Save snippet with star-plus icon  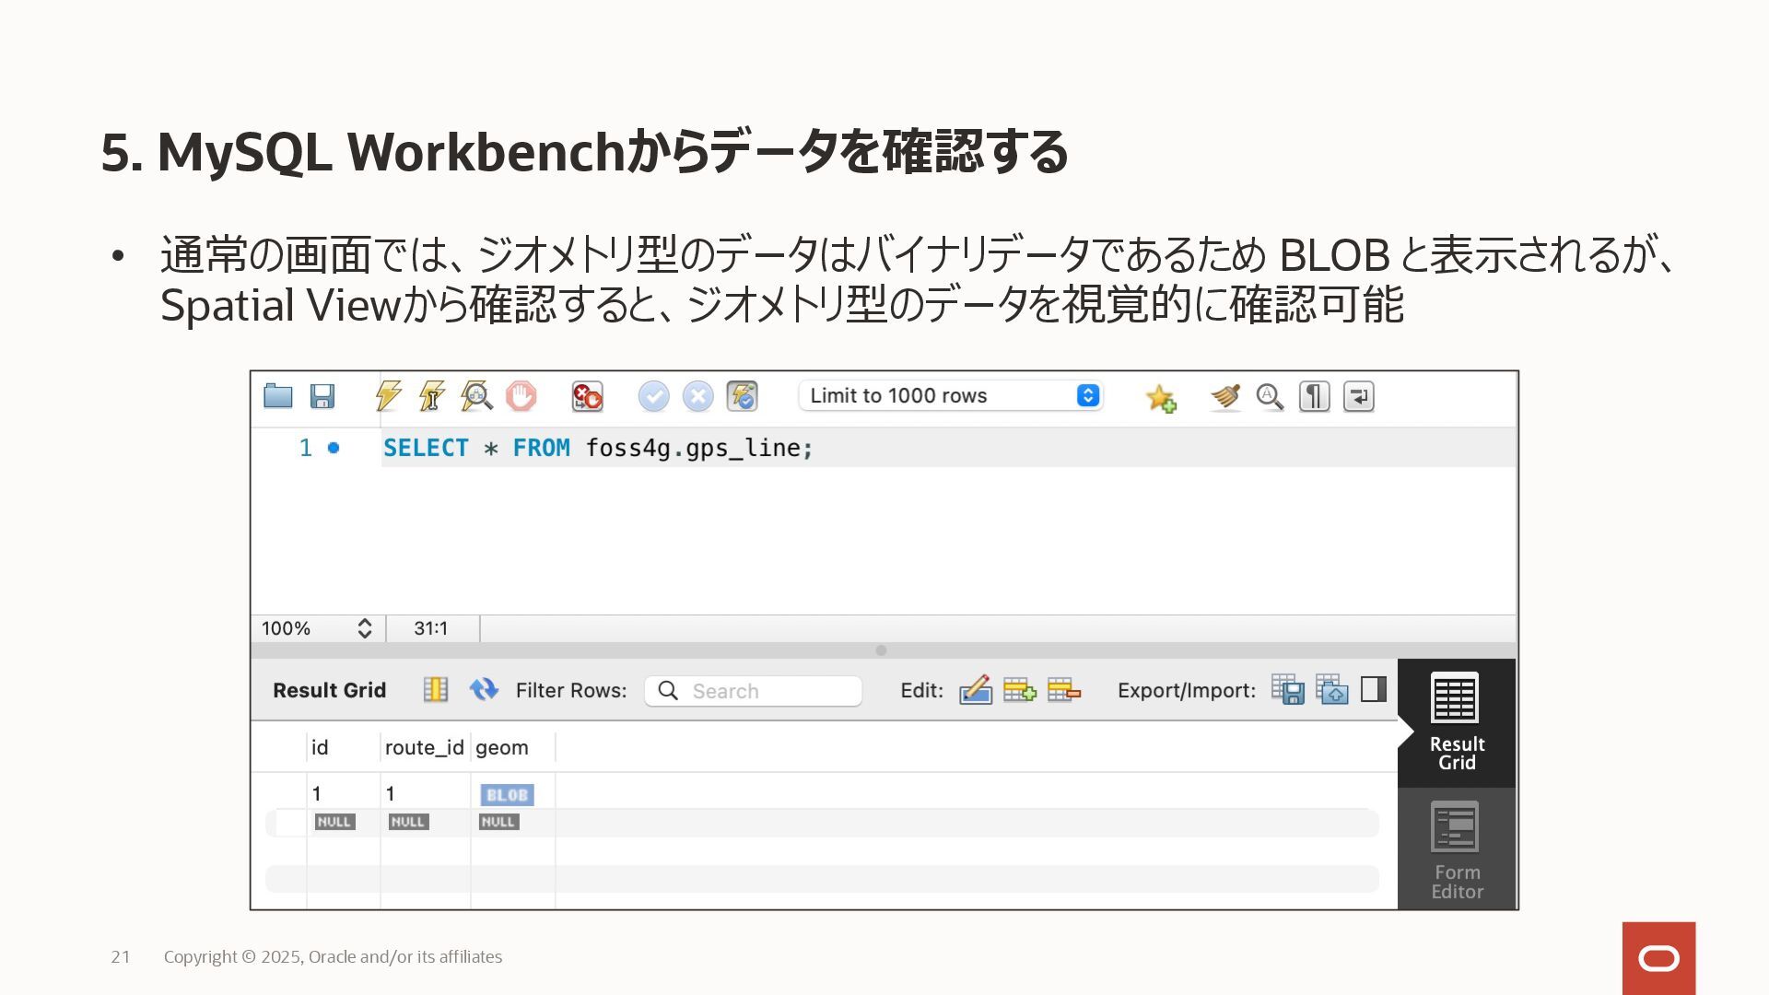pos(1161,398)
